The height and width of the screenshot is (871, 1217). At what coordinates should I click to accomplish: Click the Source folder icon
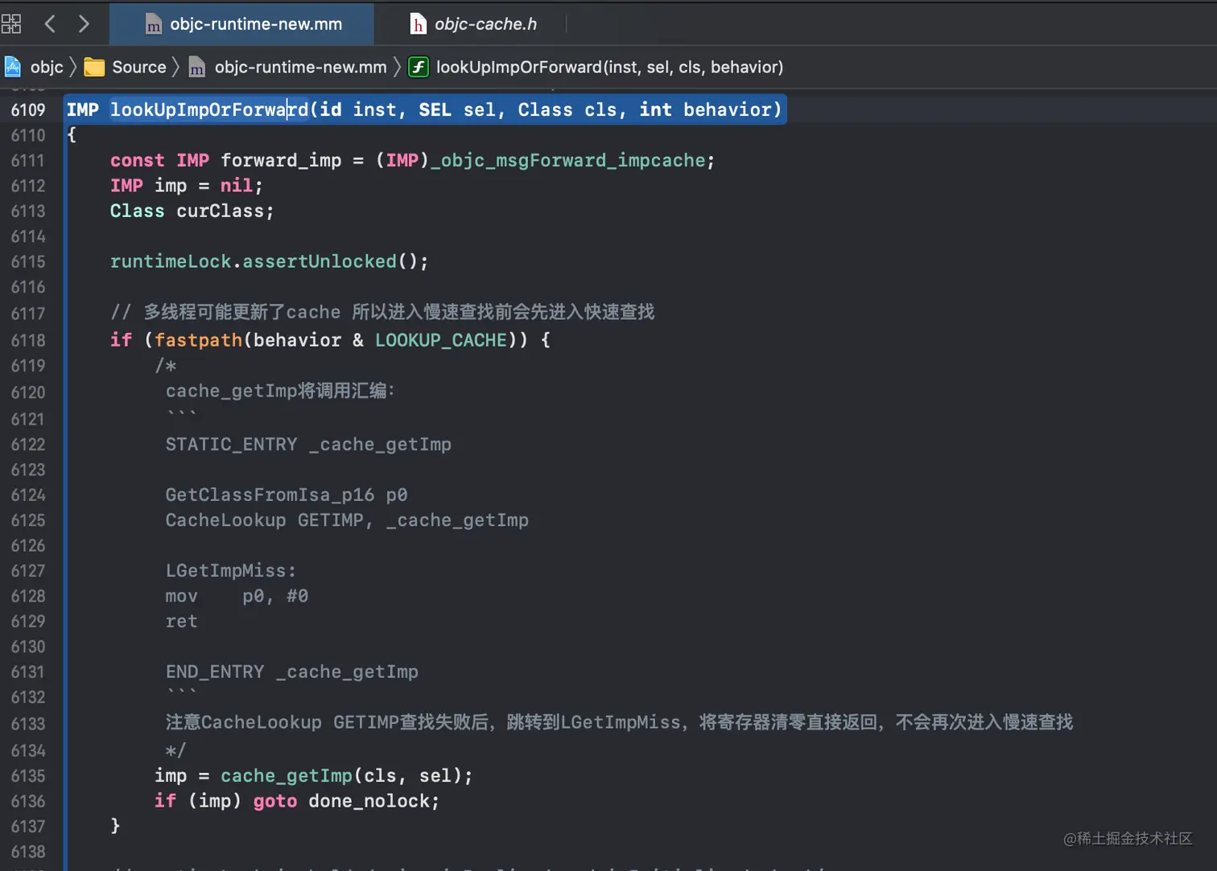(94, 67)
